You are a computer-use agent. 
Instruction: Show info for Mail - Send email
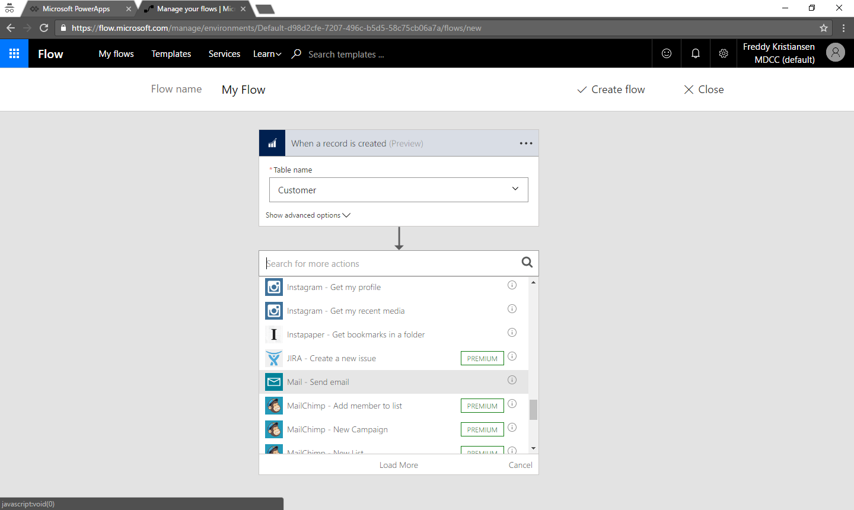[512, 380]
